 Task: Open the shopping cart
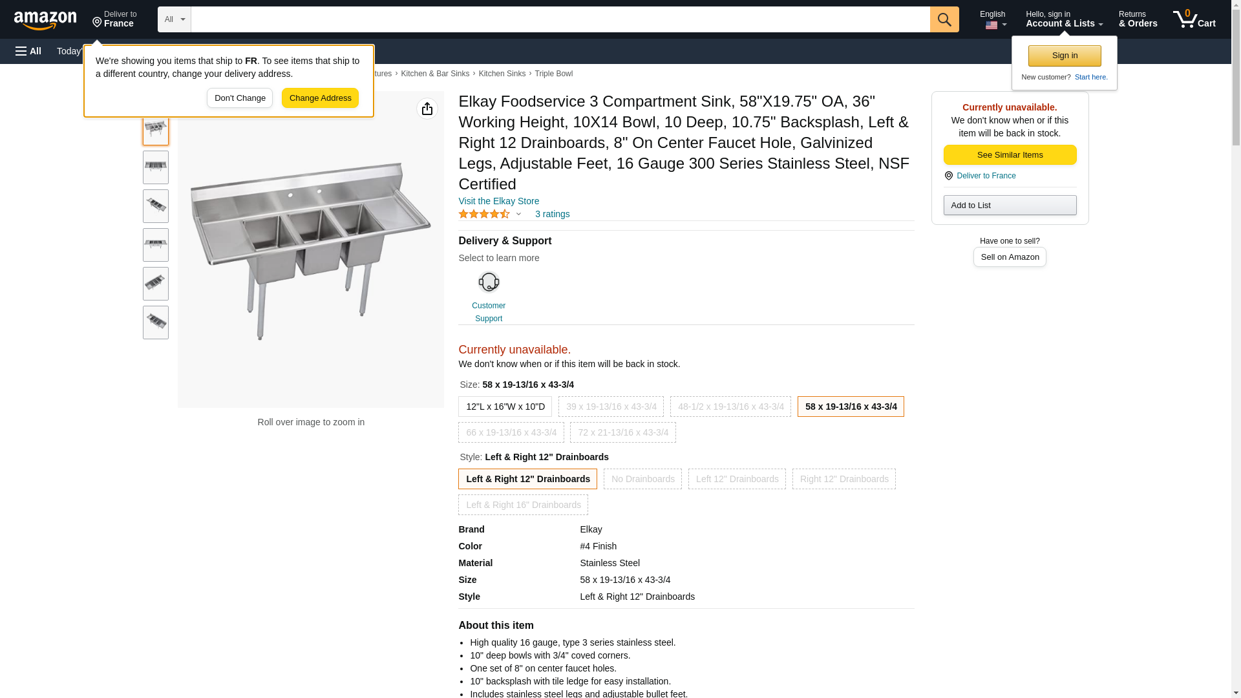[1194, 19]
